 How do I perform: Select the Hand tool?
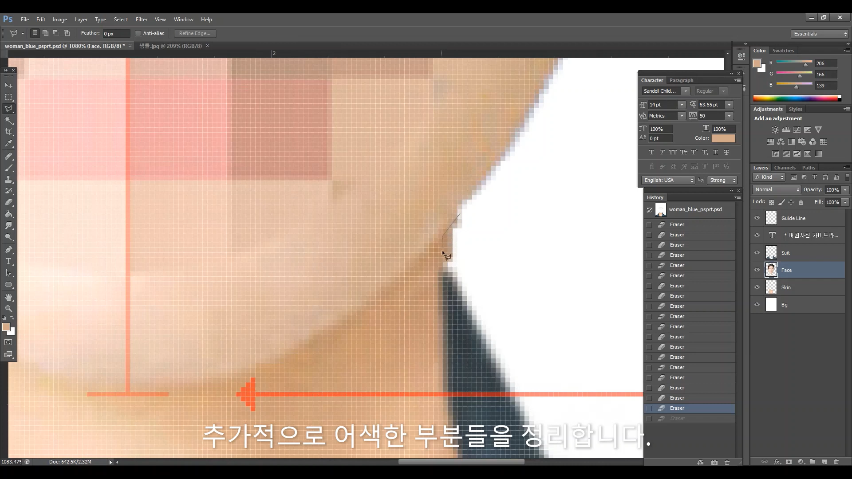[x=8, y=297]
